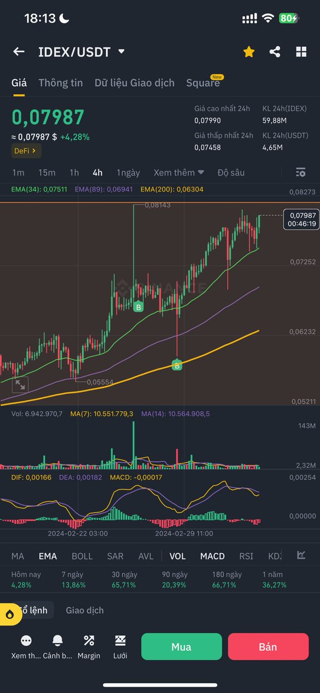Toggle the VOL sub-indicator

click(x=178, y=556)
